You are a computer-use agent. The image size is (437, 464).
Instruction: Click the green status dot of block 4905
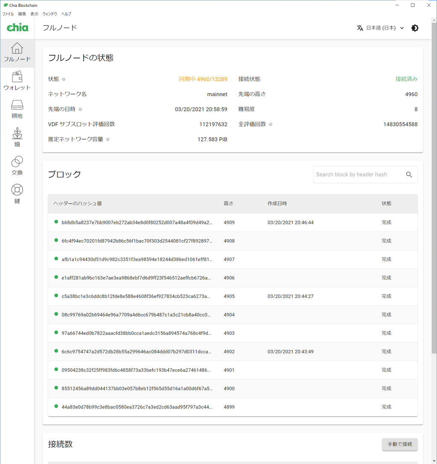[x=56, y=295]
